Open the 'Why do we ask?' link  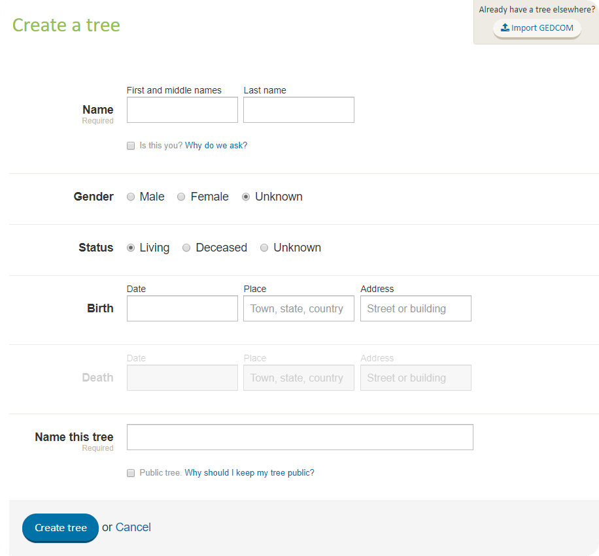[216, 146]
